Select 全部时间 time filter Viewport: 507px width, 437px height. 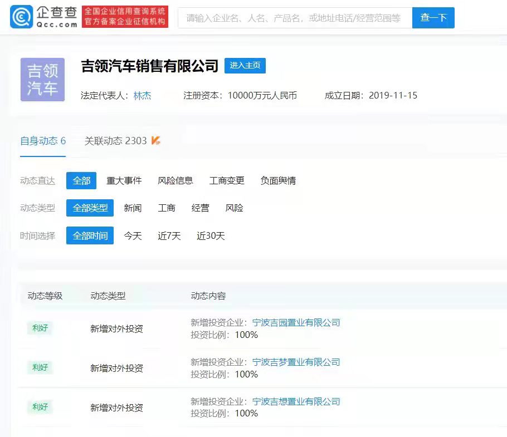(x=90, y=236)
